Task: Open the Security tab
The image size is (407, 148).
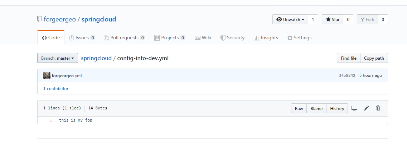Action: [232, 38]
